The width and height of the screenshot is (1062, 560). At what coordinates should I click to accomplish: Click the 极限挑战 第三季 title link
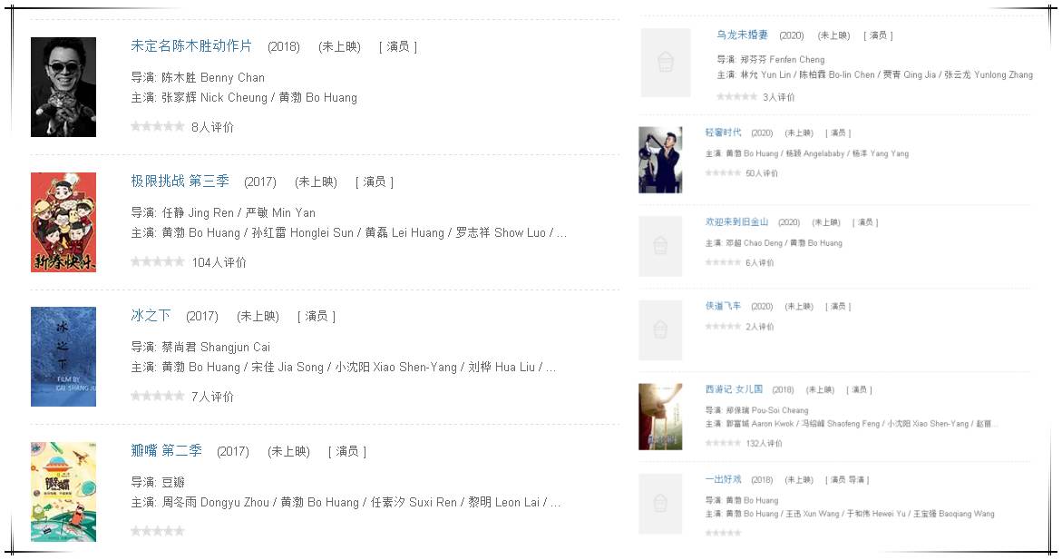point(180,181)
